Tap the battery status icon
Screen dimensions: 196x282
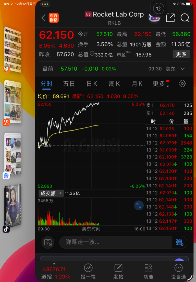coord(189,4)
